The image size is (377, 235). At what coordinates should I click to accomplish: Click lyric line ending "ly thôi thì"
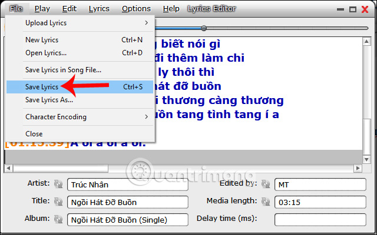(x=186, y=72)
